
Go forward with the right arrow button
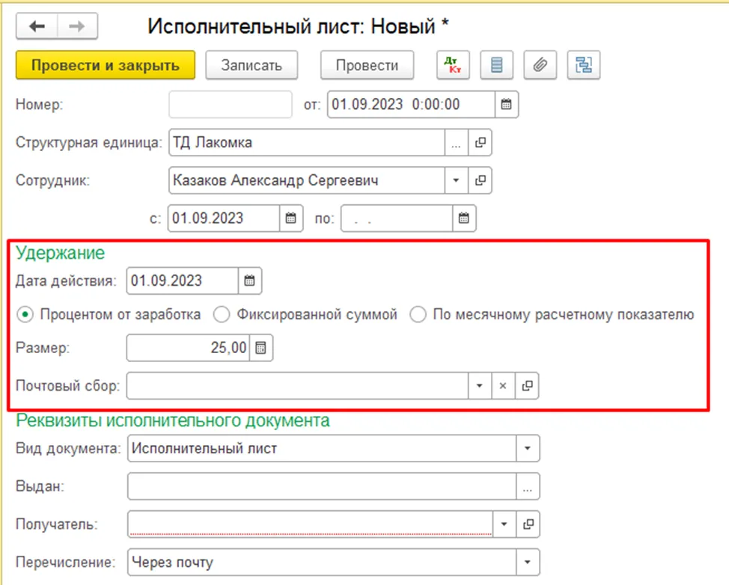click(x=77, y=26)
